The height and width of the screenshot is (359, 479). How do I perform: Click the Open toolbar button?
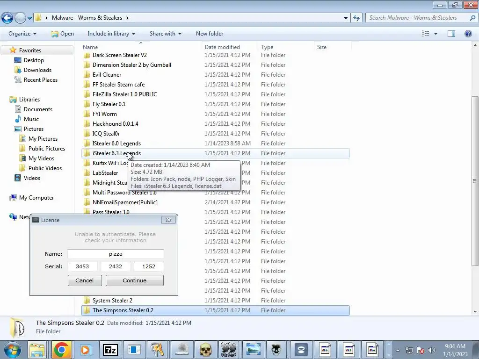click(x=62, y=34)
